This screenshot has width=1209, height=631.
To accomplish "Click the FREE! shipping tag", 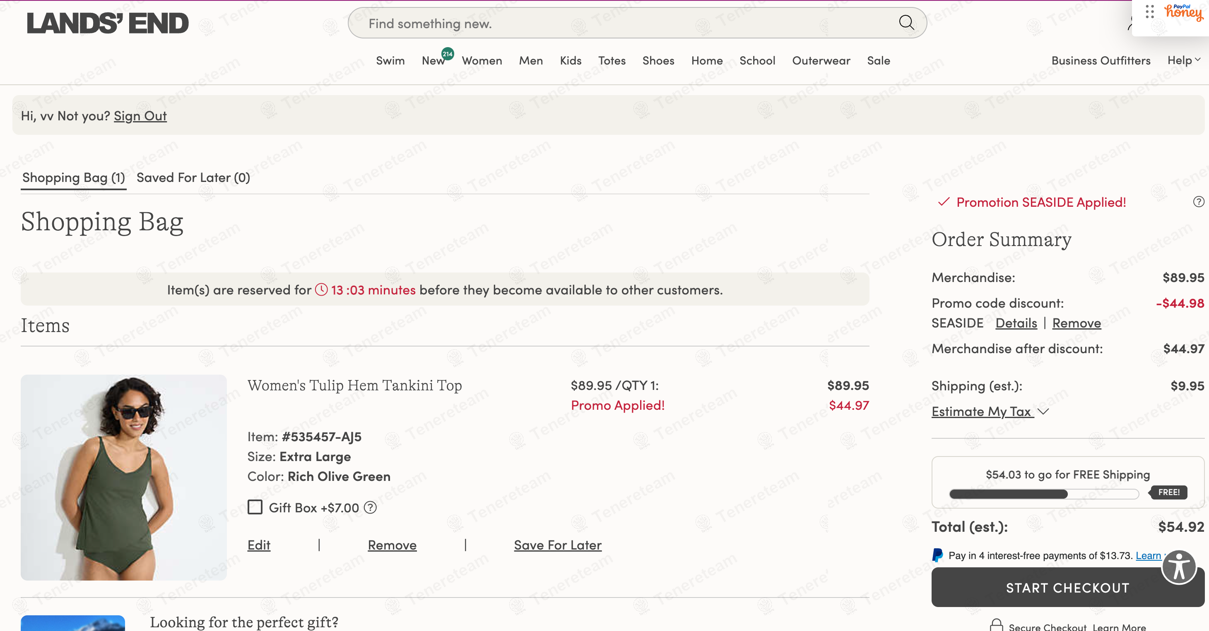I will [x=1168, y=492].
